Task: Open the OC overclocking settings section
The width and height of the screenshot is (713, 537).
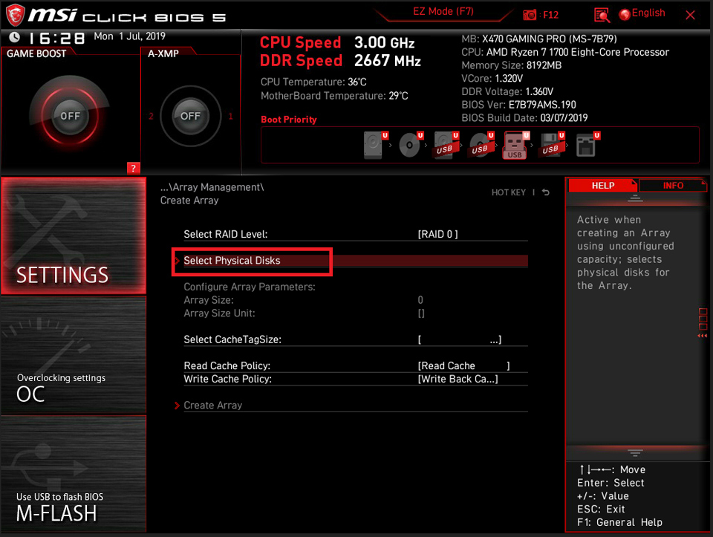Action: 74,355
